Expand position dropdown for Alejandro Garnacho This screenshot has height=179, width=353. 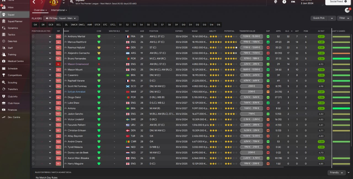pos(50,53)
